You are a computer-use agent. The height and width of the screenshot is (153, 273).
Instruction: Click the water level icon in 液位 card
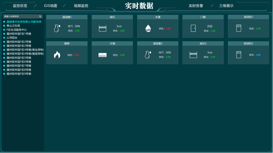(x=103, y=28)
